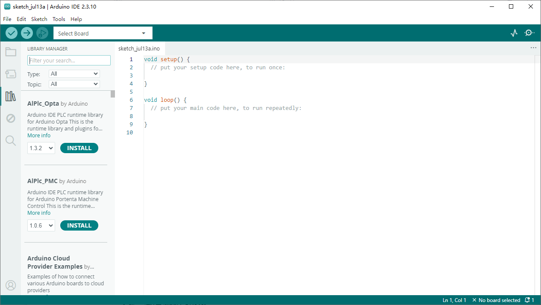Click the setup comment on line 2

(218, 68)
